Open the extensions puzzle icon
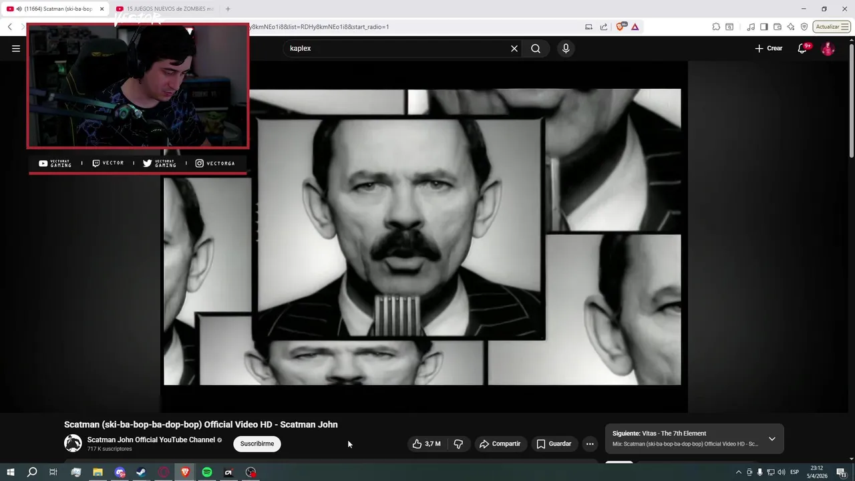Viewport: 855px width, 481px height. coord(716,27)
